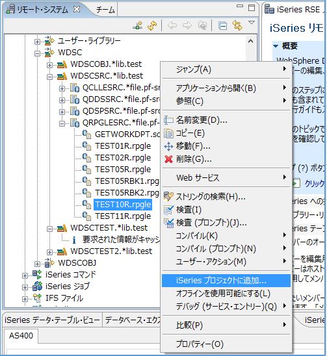The image size is (327, 356).
Task: Click the ユーザー・ライブラリー filter icon
Action: [49, 41]
